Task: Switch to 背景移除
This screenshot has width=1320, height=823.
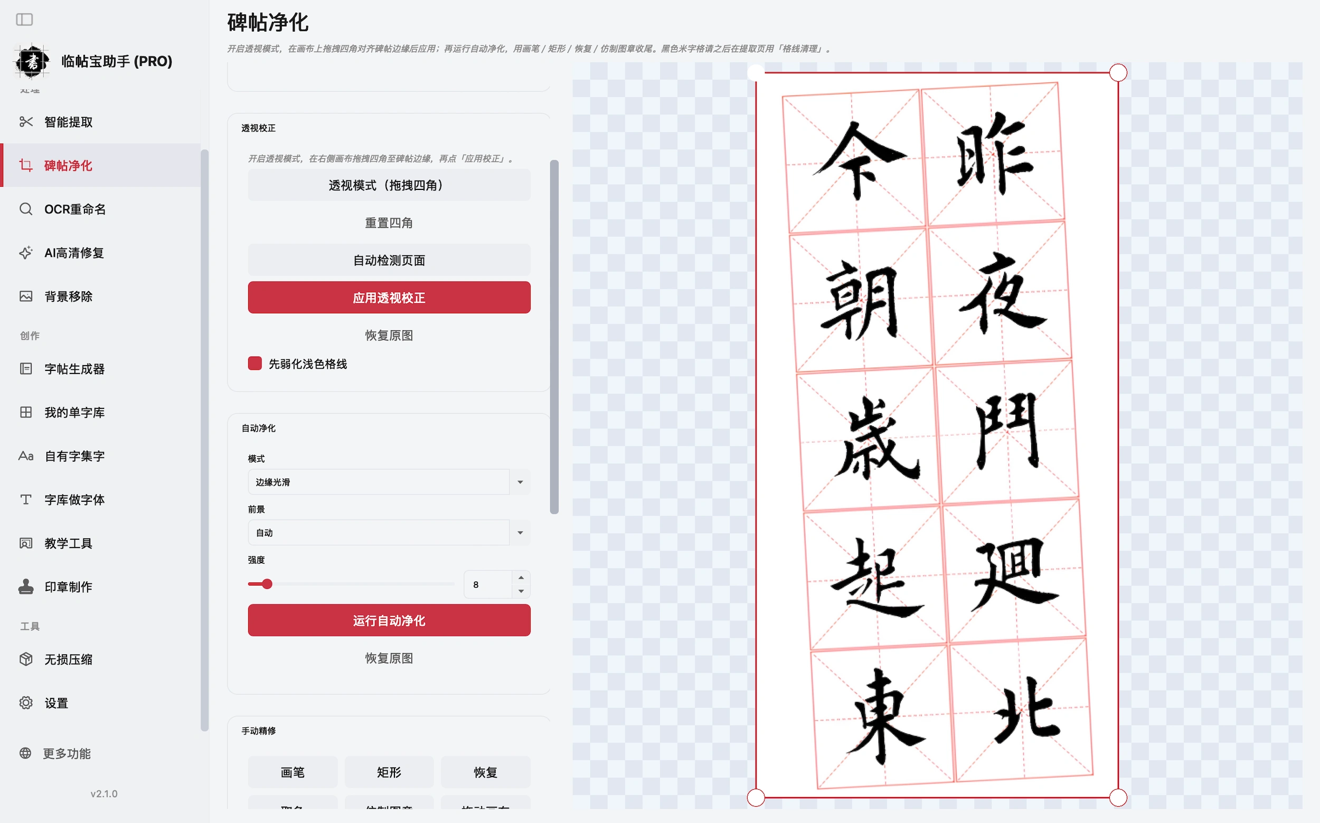Action: coord(101,296)
